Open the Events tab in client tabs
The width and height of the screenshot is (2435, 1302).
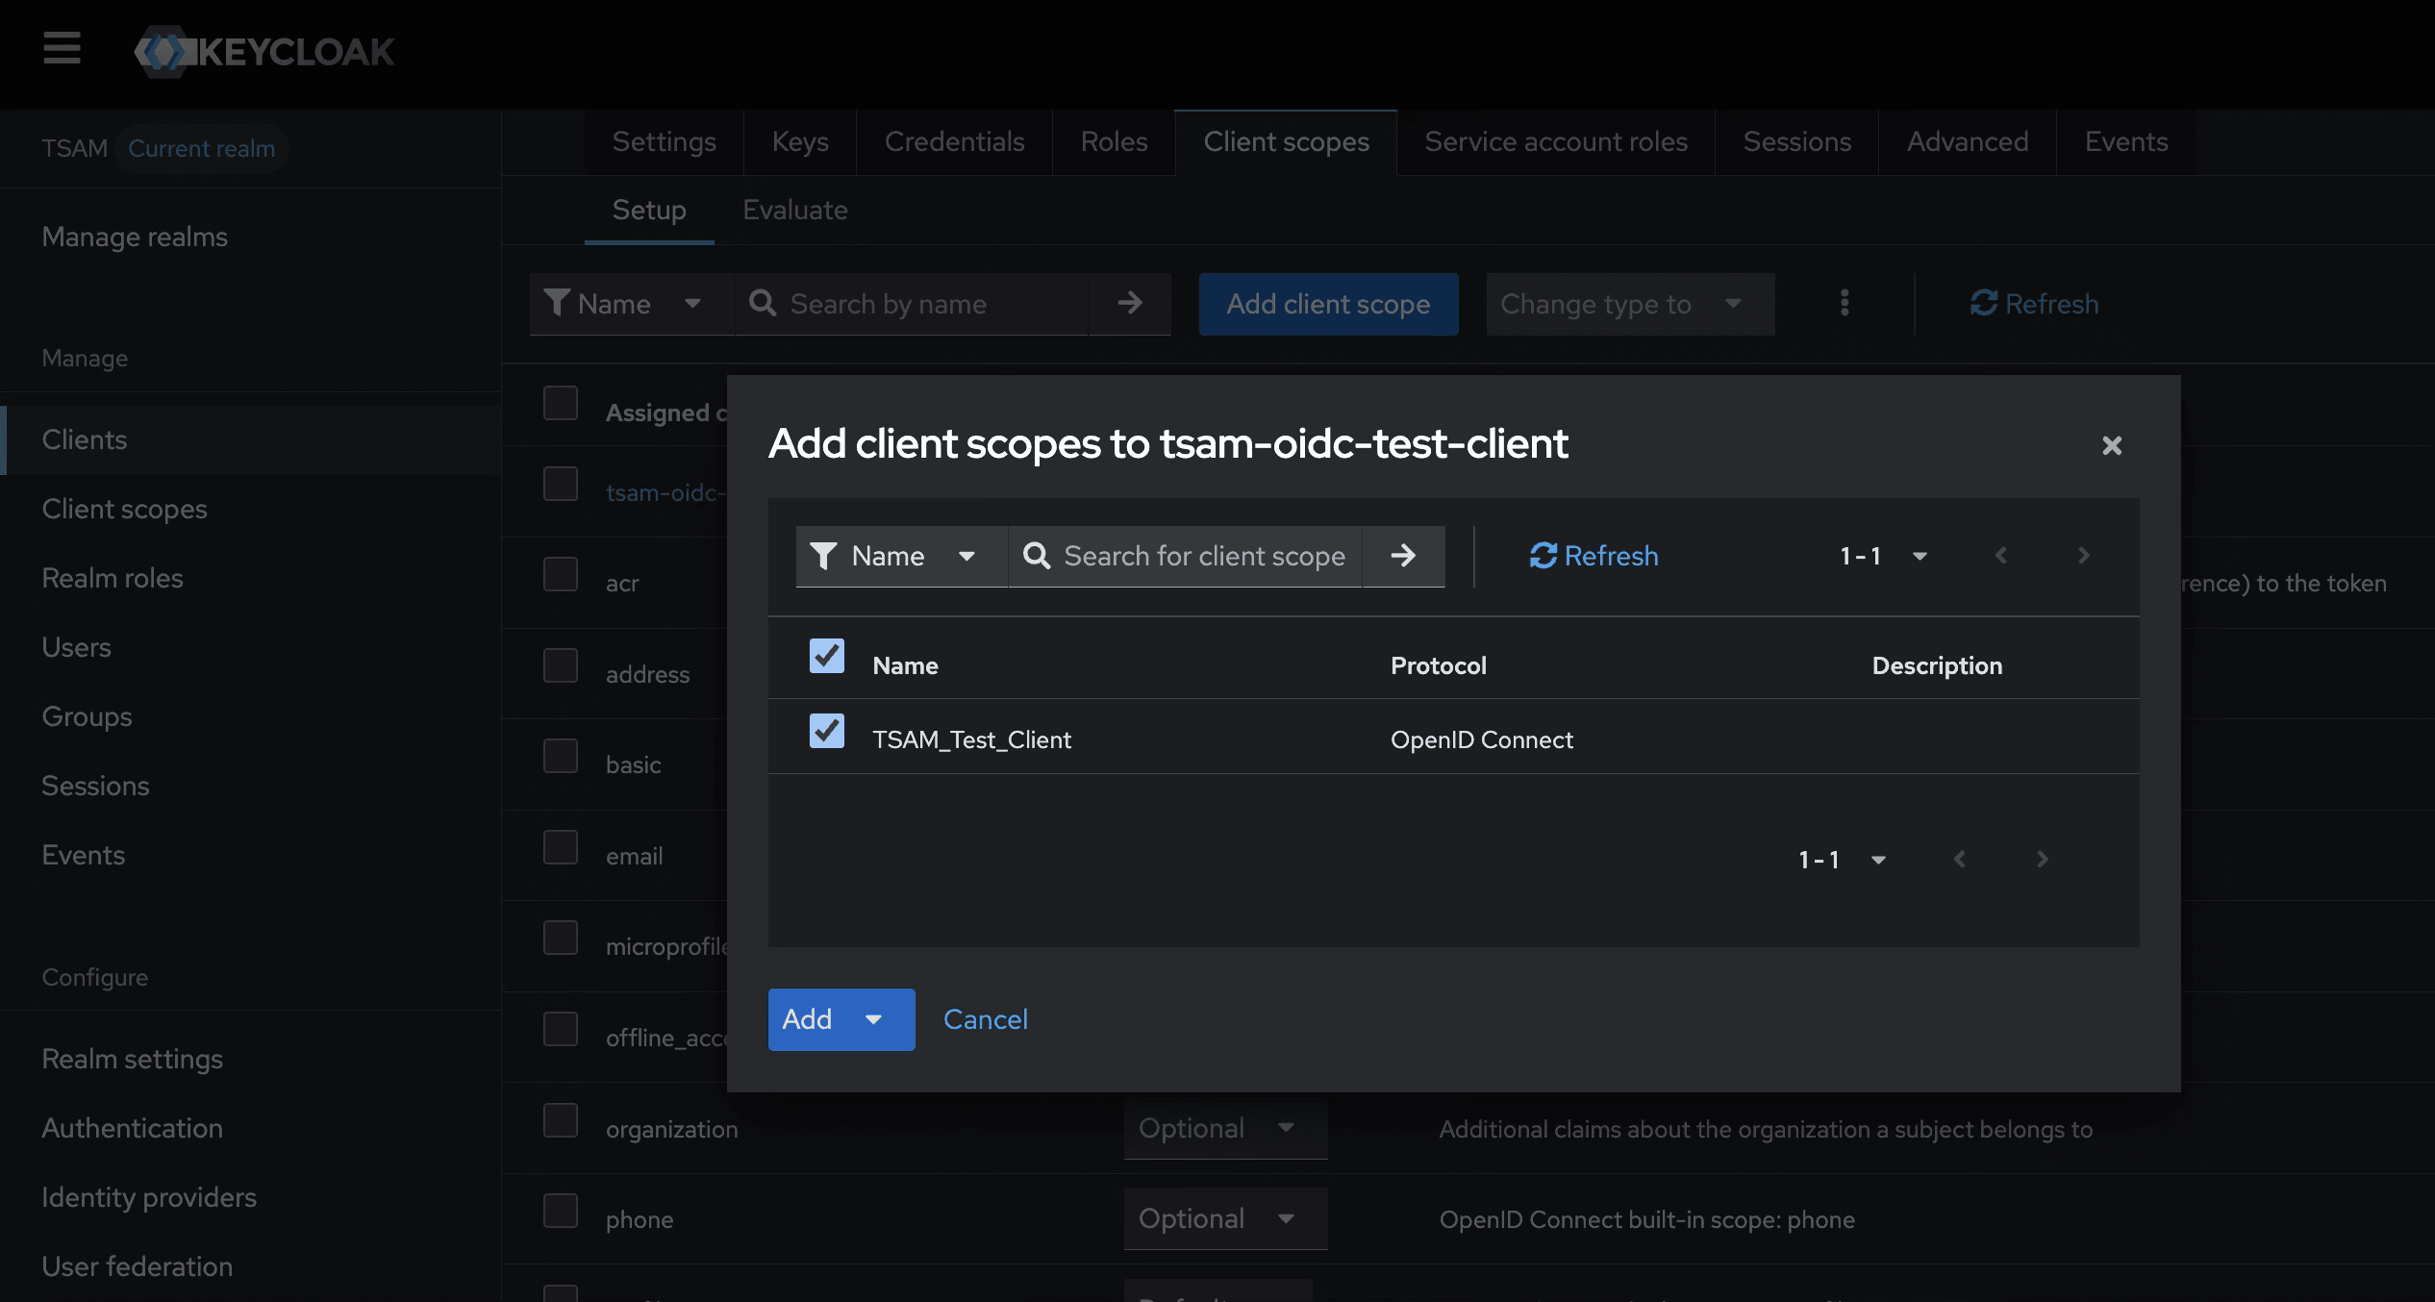(2126, 142)
